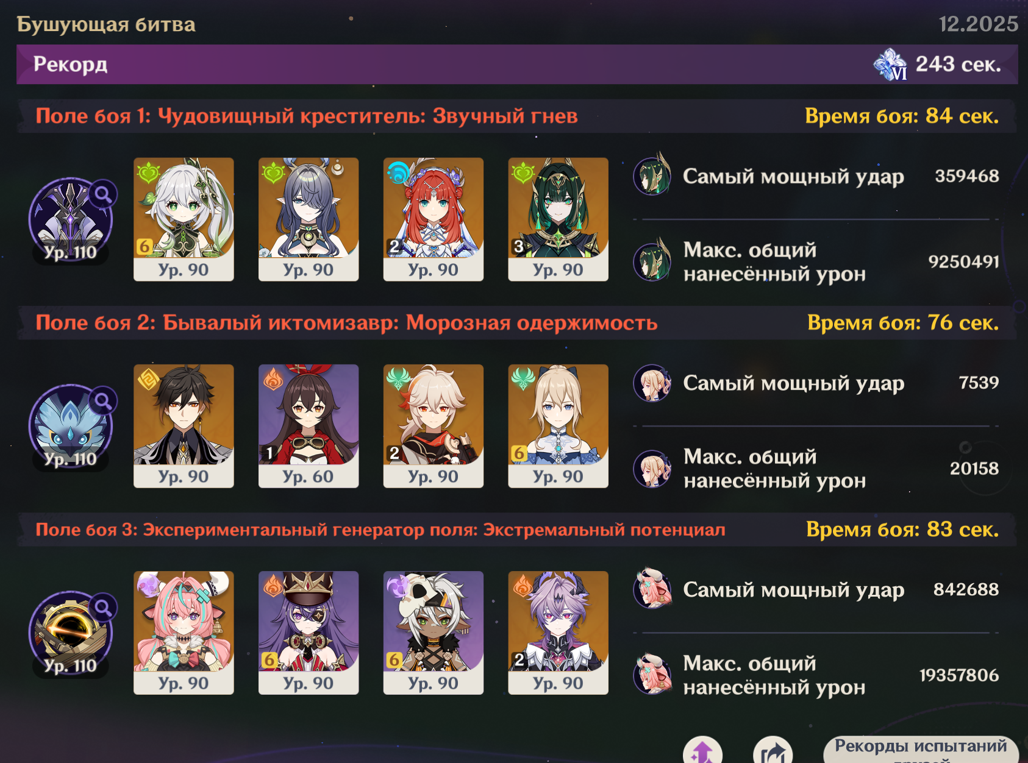Select the Geo character card in Battlefield 2
Viewport: 1028px width, 763px height.
pyautogui.click(x=184, y=426)
